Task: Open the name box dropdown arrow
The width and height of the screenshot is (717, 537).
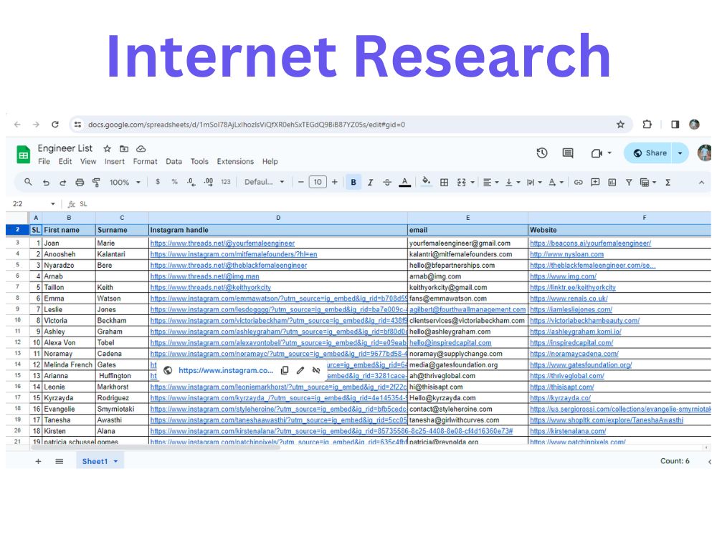Action: click(x=52, y=203)
